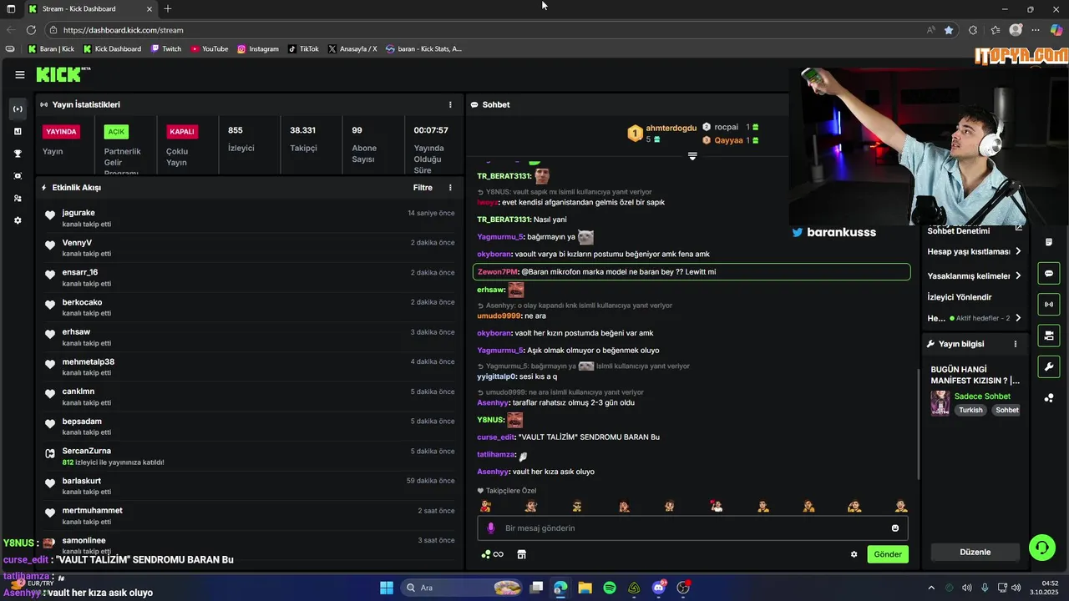Expand Aktif hedefler row
Viewport: 1069px width, 601px height.
(x=974, y=318)
